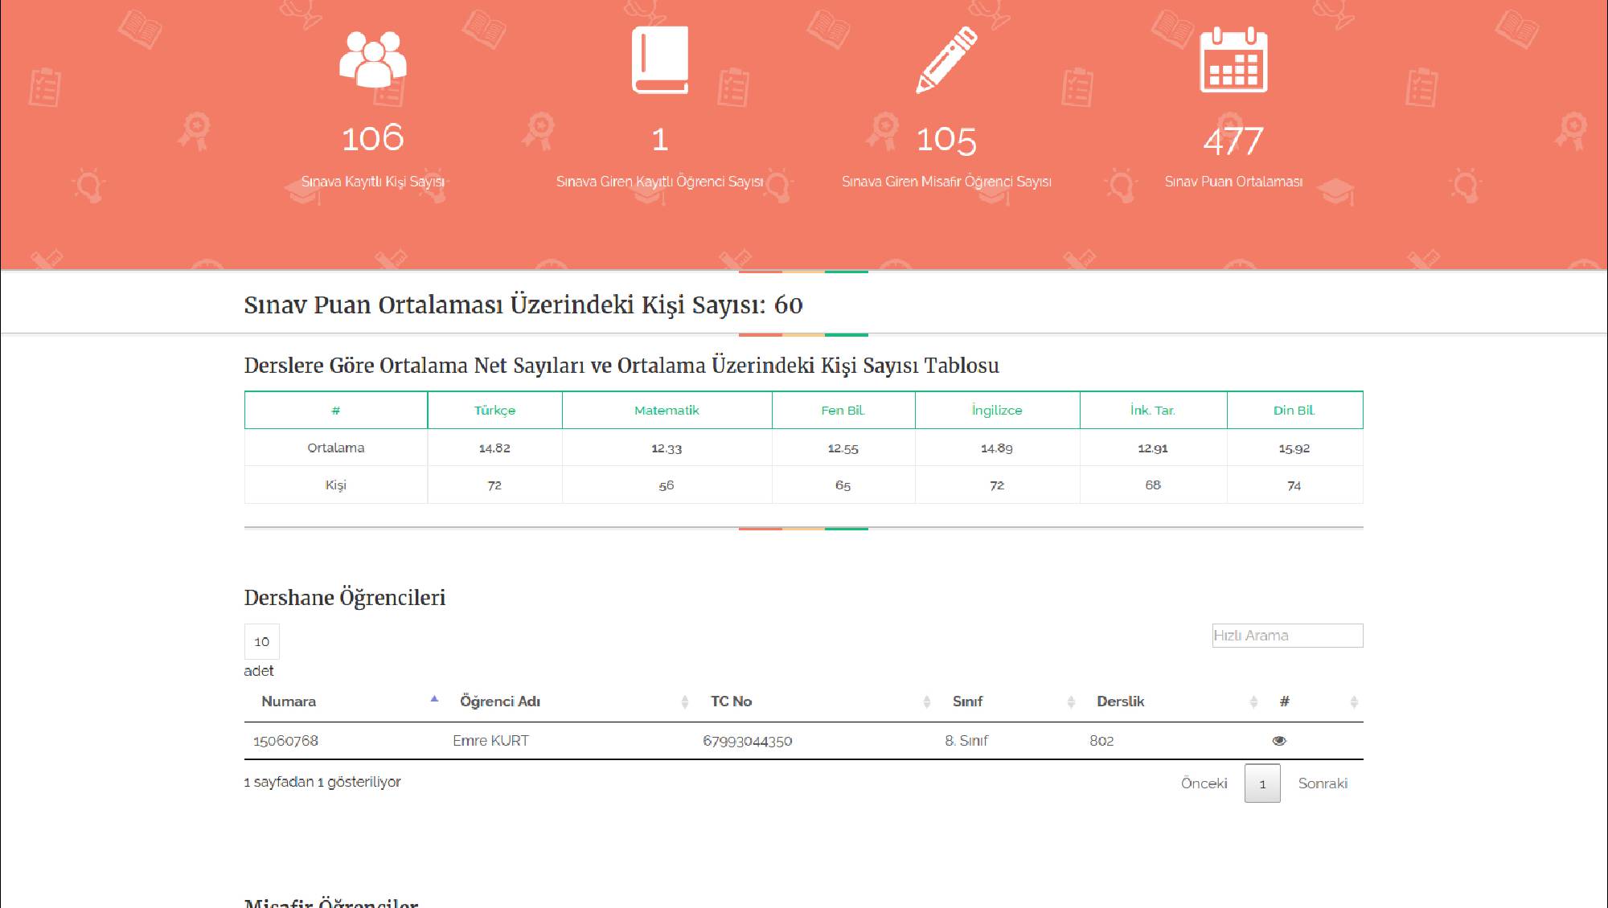1608x908 pixels.
Task: Sort by Derslik column arrows
Action: pos(1253,701)
